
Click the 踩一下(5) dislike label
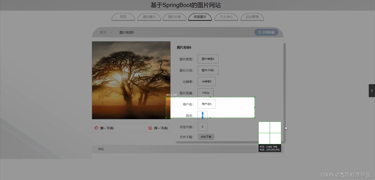point(161,128)
